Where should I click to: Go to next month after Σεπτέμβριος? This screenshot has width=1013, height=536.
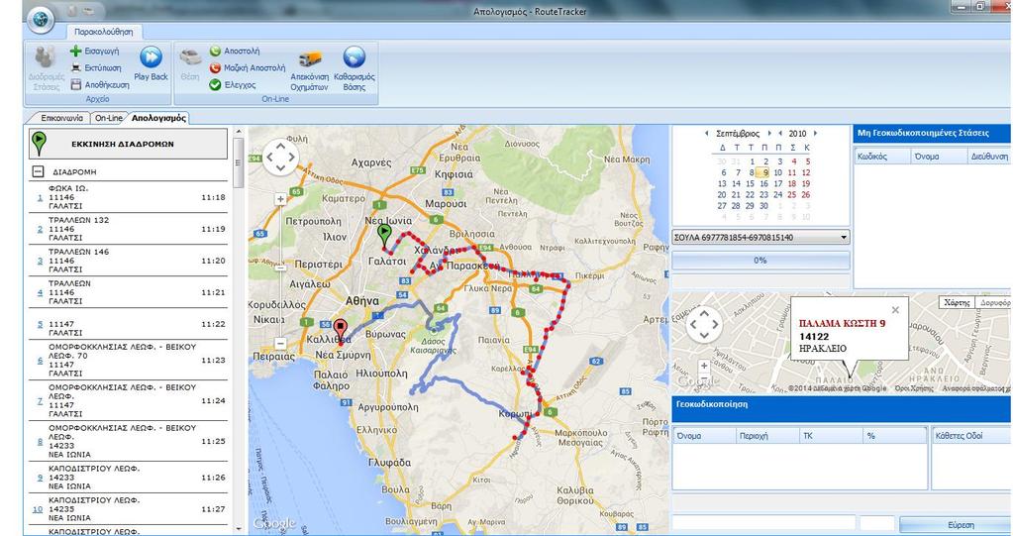[768, 133]
